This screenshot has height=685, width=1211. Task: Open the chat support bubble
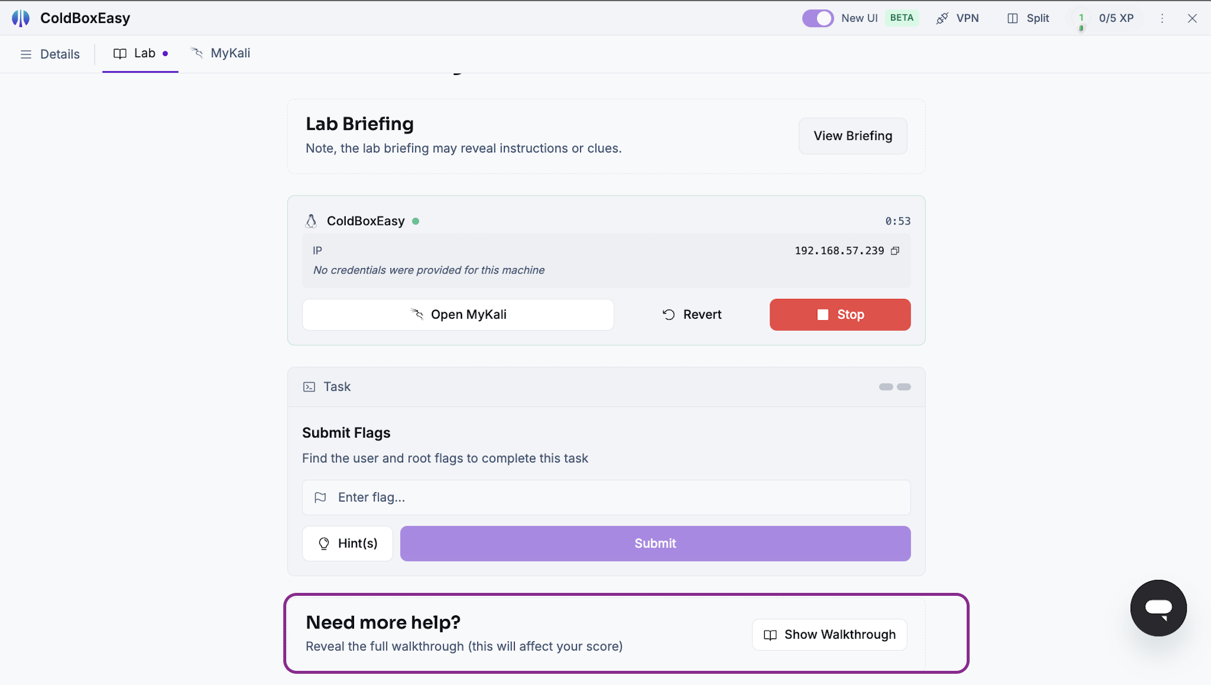tap(1158, 608)
